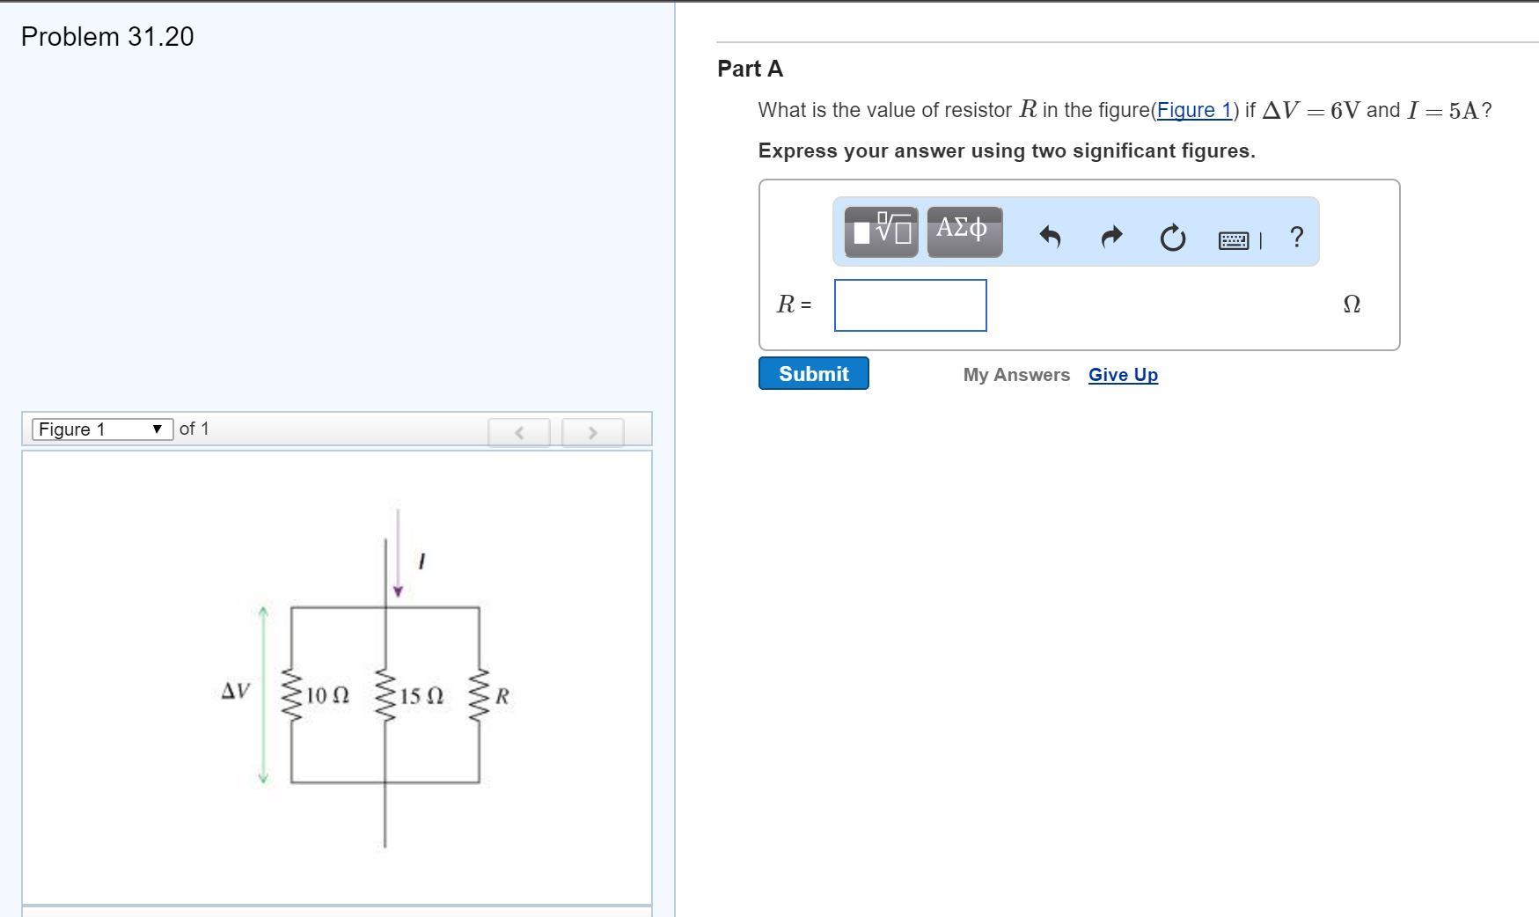
Task: Open the Greek symbols ΑΣφ palette
Action: pos(964,231)
